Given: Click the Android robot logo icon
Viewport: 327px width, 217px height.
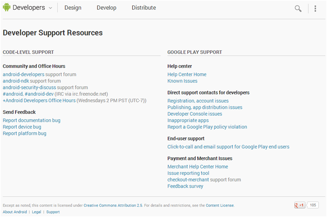Looking at the screenshot, I should click(6, 7).
